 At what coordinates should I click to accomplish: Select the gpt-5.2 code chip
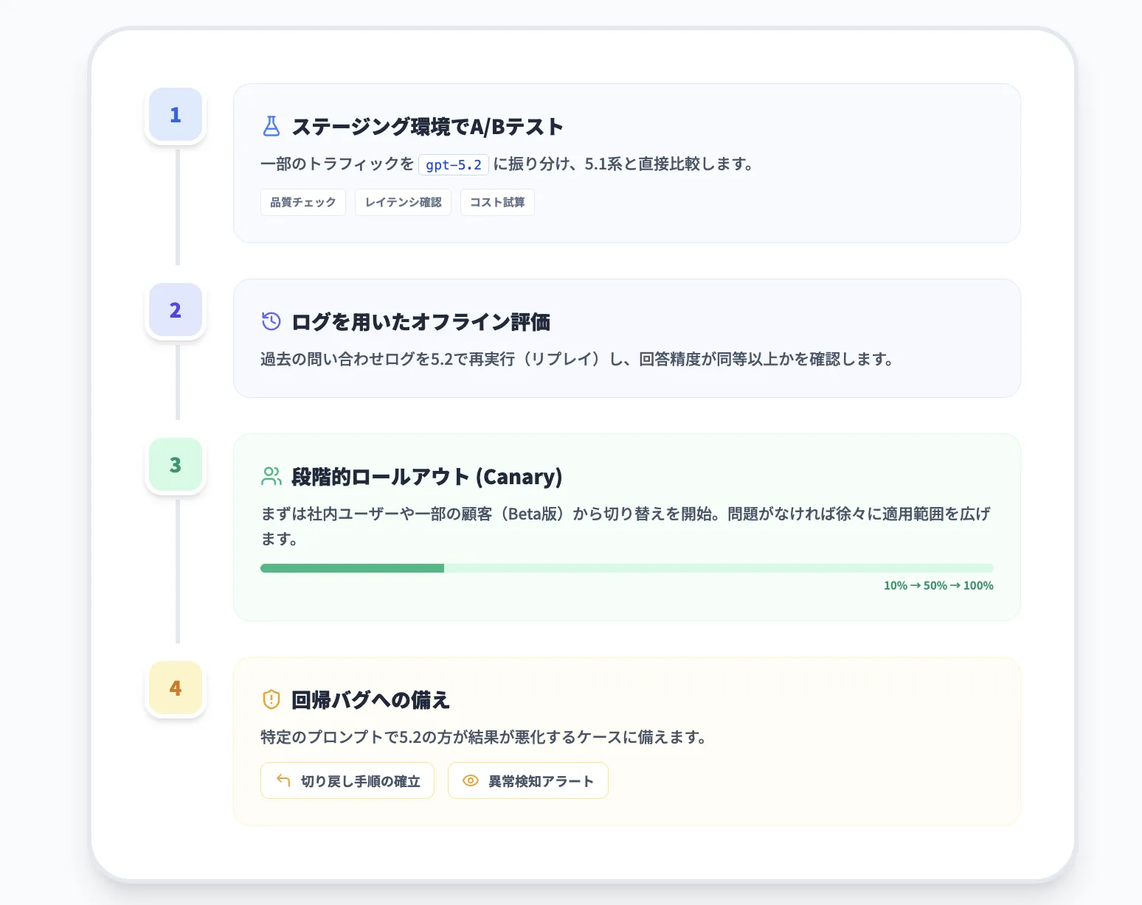click(x=453, y=164)
